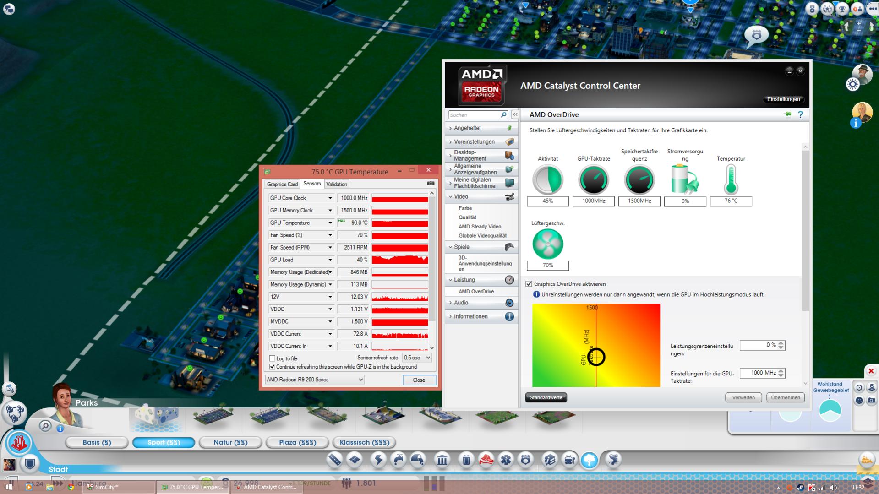Click the police speech bubble over the city
The image size is (879, 494).
click(756, 36)
